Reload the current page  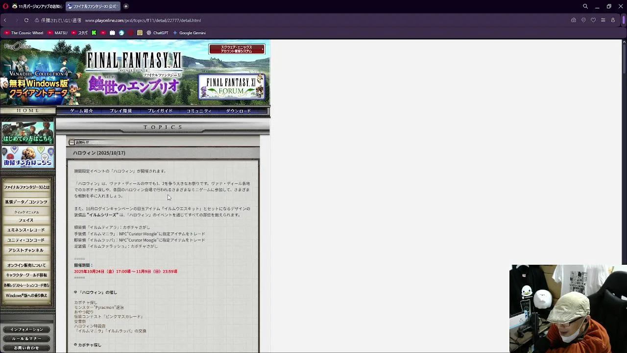click(x=26, y=20)
